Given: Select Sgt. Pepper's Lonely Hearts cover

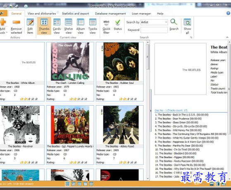Looking at the screenshot, I should coord(70,125).
